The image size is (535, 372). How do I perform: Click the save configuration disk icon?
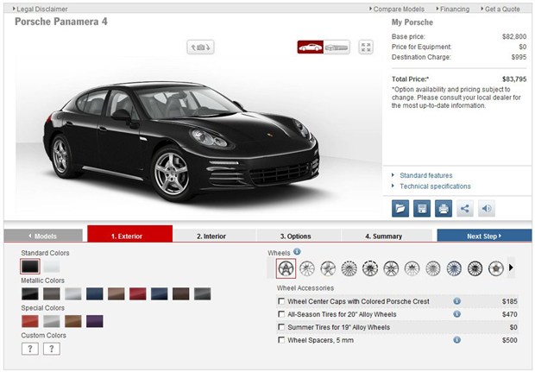click(x=422, y=208)
